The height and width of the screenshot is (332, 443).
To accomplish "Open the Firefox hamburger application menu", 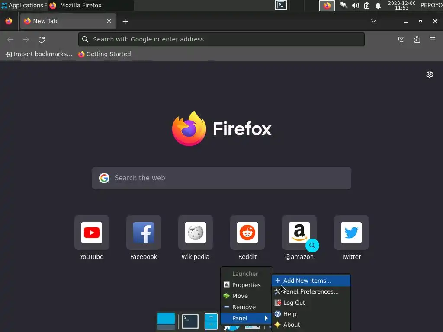I will 433,39.
